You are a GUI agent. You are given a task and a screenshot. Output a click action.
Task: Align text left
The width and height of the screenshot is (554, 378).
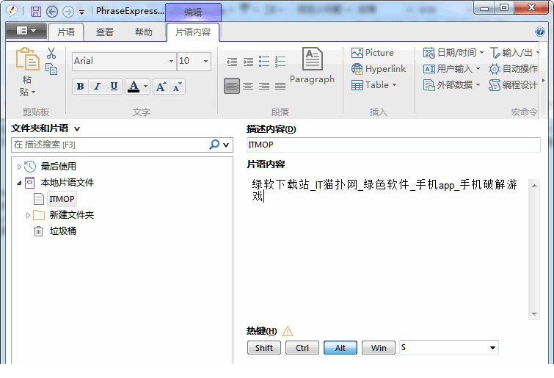tap(232, 86)
